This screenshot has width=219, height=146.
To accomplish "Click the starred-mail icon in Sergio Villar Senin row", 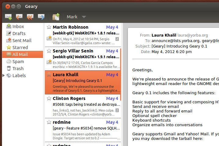I will [x=49, y=62].
